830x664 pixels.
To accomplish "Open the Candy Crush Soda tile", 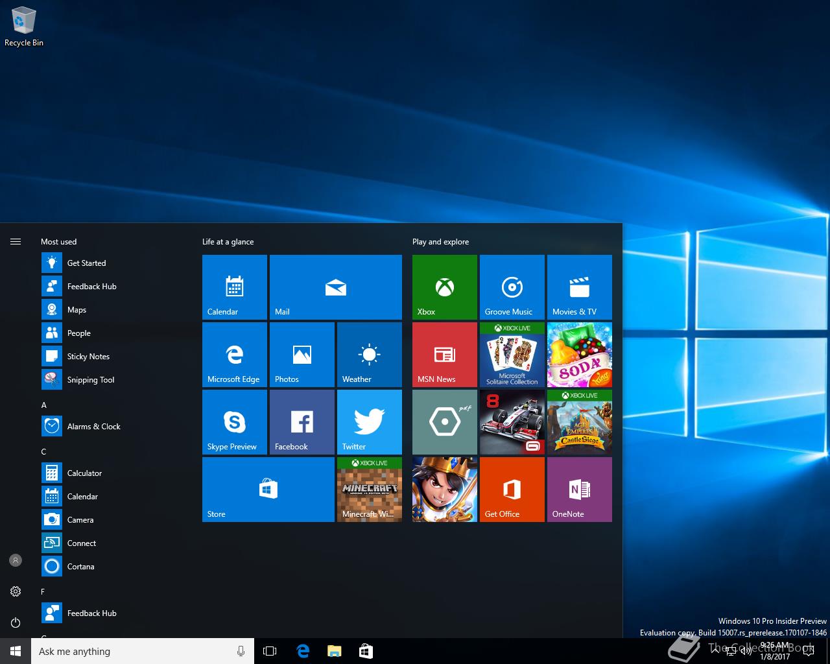I will (580, 355).
